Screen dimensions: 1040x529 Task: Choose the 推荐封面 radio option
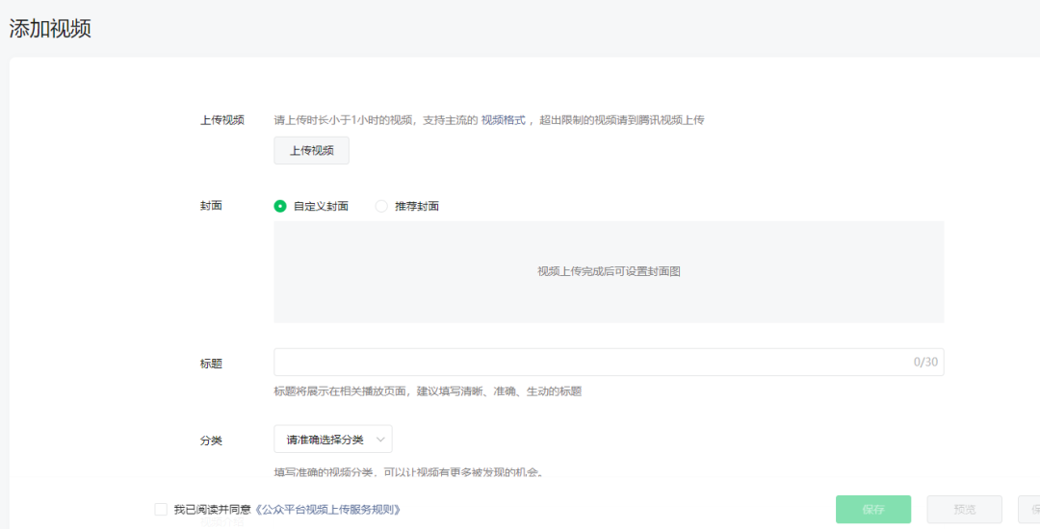381,206
